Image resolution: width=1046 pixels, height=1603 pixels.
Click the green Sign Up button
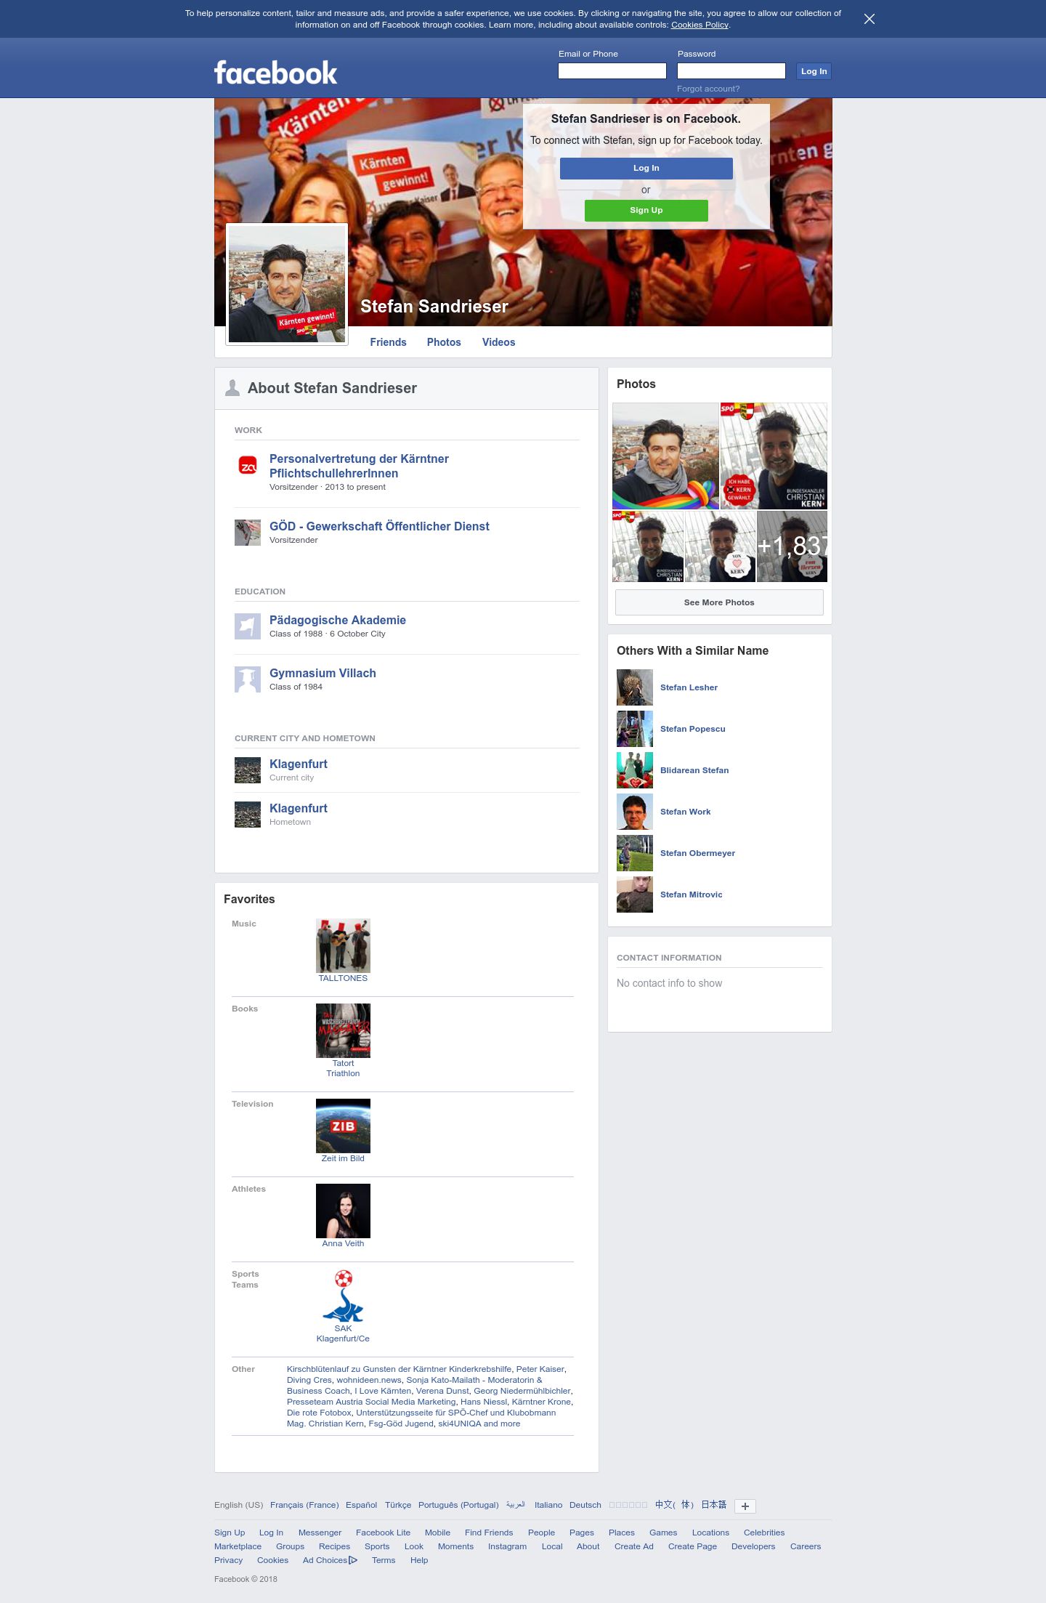646,210
